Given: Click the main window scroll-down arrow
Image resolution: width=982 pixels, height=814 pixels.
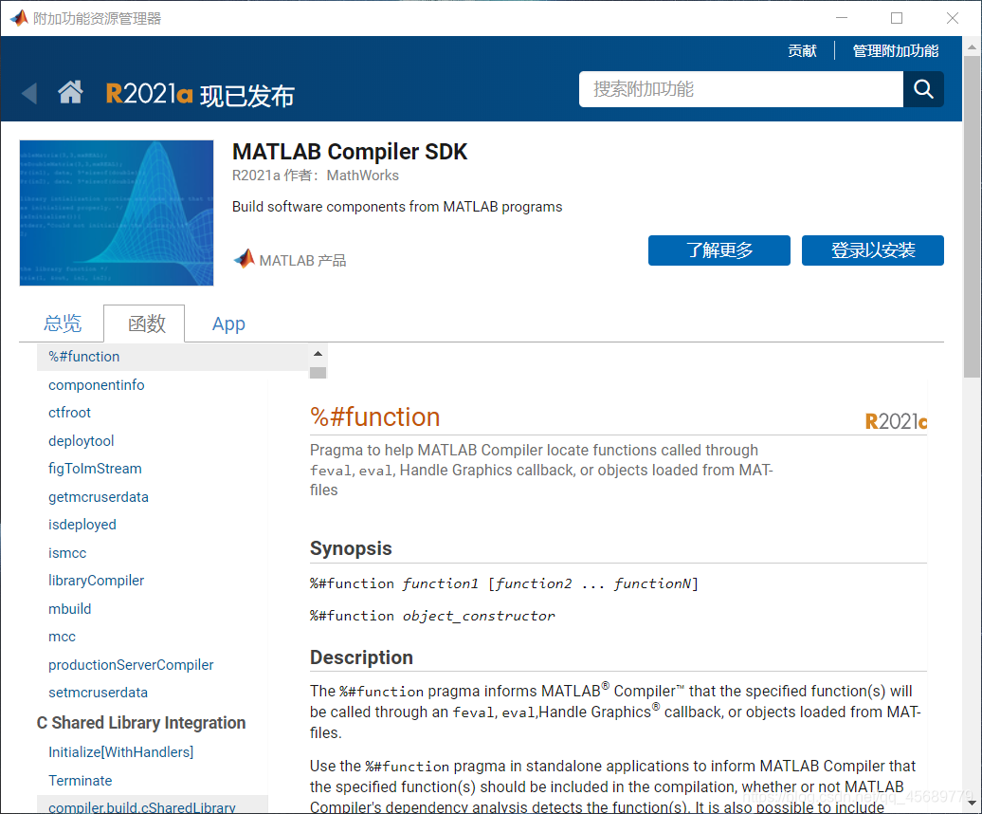Looking at the screenshot, I should pos(972,802).
